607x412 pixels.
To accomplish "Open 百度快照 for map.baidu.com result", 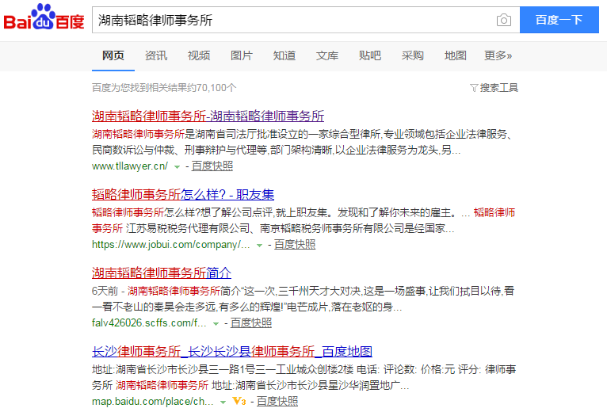I will [277, 402].
